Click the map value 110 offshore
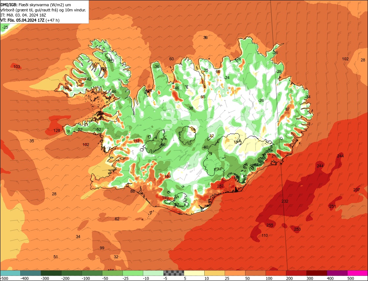Viewport: 368px width, 281px height. click(x=265, y=235)
